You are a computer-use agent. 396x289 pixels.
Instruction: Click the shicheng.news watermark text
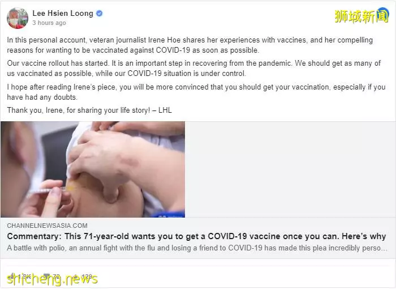pyautogui.click(x=52, y=279)
